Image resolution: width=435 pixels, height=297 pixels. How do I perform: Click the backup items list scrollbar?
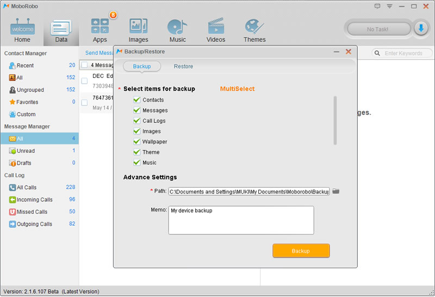point(335,120)
